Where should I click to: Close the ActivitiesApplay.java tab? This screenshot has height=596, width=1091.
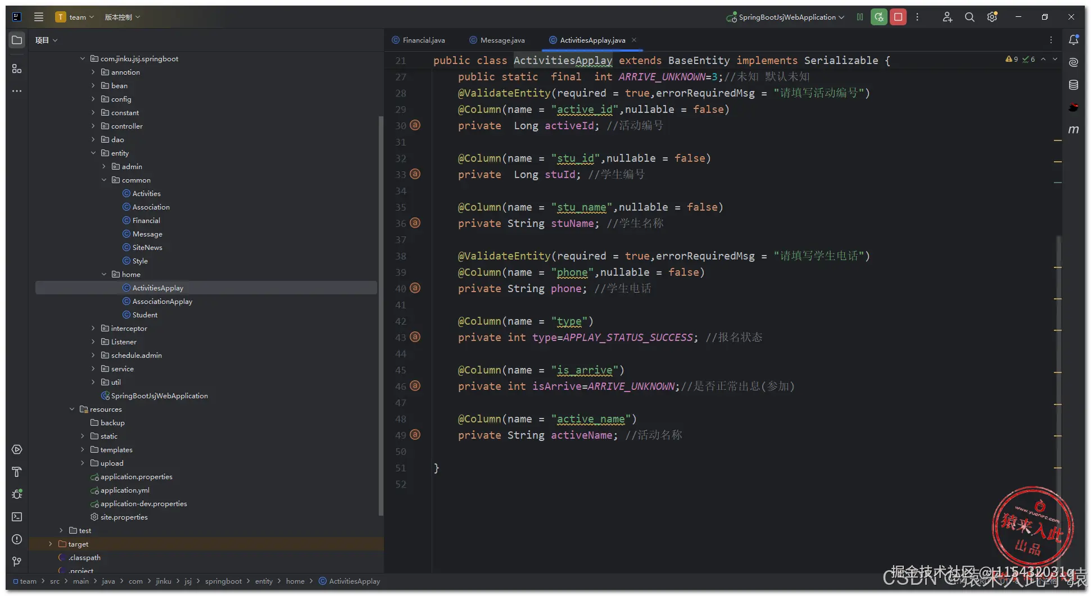(x=634, y=40)
